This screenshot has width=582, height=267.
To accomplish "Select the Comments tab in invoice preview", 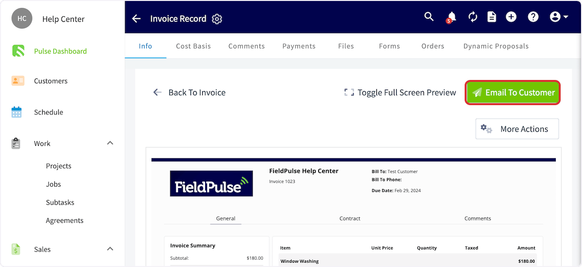I will (478, 219).
